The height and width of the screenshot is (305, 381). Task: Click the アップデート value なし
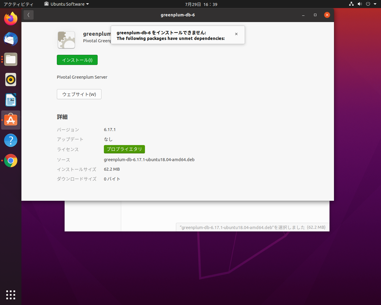click(x=108, y=139)
